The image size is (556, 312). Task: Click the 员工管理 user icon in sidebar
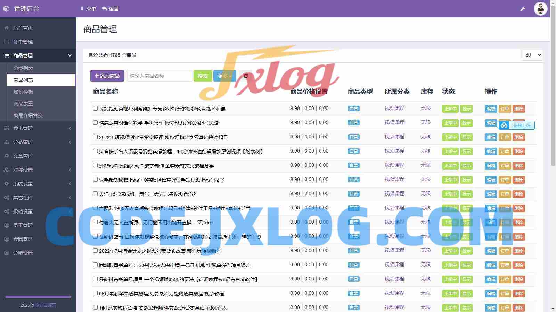pyautogui.click(x=7, y=225)
